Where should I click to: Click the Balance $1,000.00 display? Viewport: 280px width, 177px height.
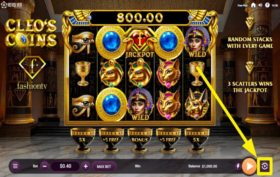point(203,166)
